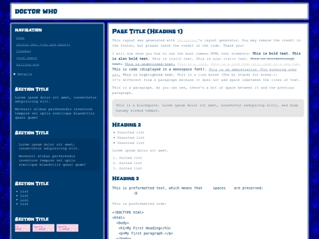The width and height of the screenshot is (319, 239).
Task: Click the 'Heading 3' heading
Action: point(125,178)
